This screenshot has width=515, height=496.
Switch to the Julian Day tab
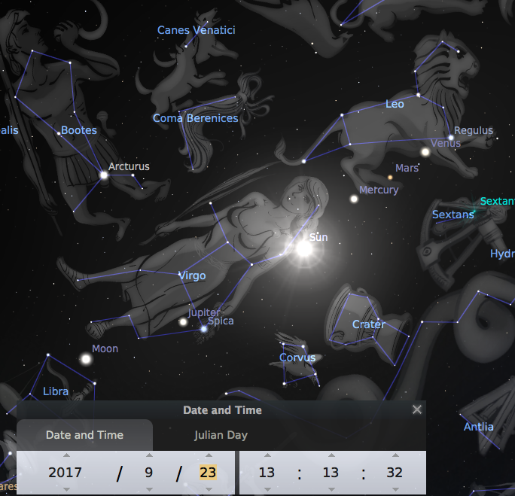point(221,435)
